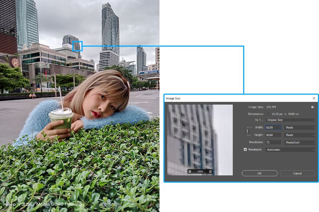Click the Height input field
Viewport: 319px width, 212px height.
coord(273,135)
